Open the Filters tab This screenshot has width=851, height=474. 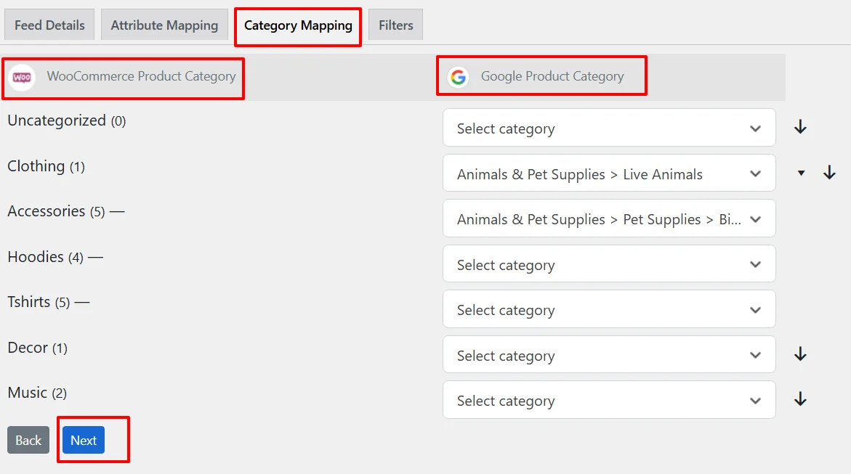point(395,24)
